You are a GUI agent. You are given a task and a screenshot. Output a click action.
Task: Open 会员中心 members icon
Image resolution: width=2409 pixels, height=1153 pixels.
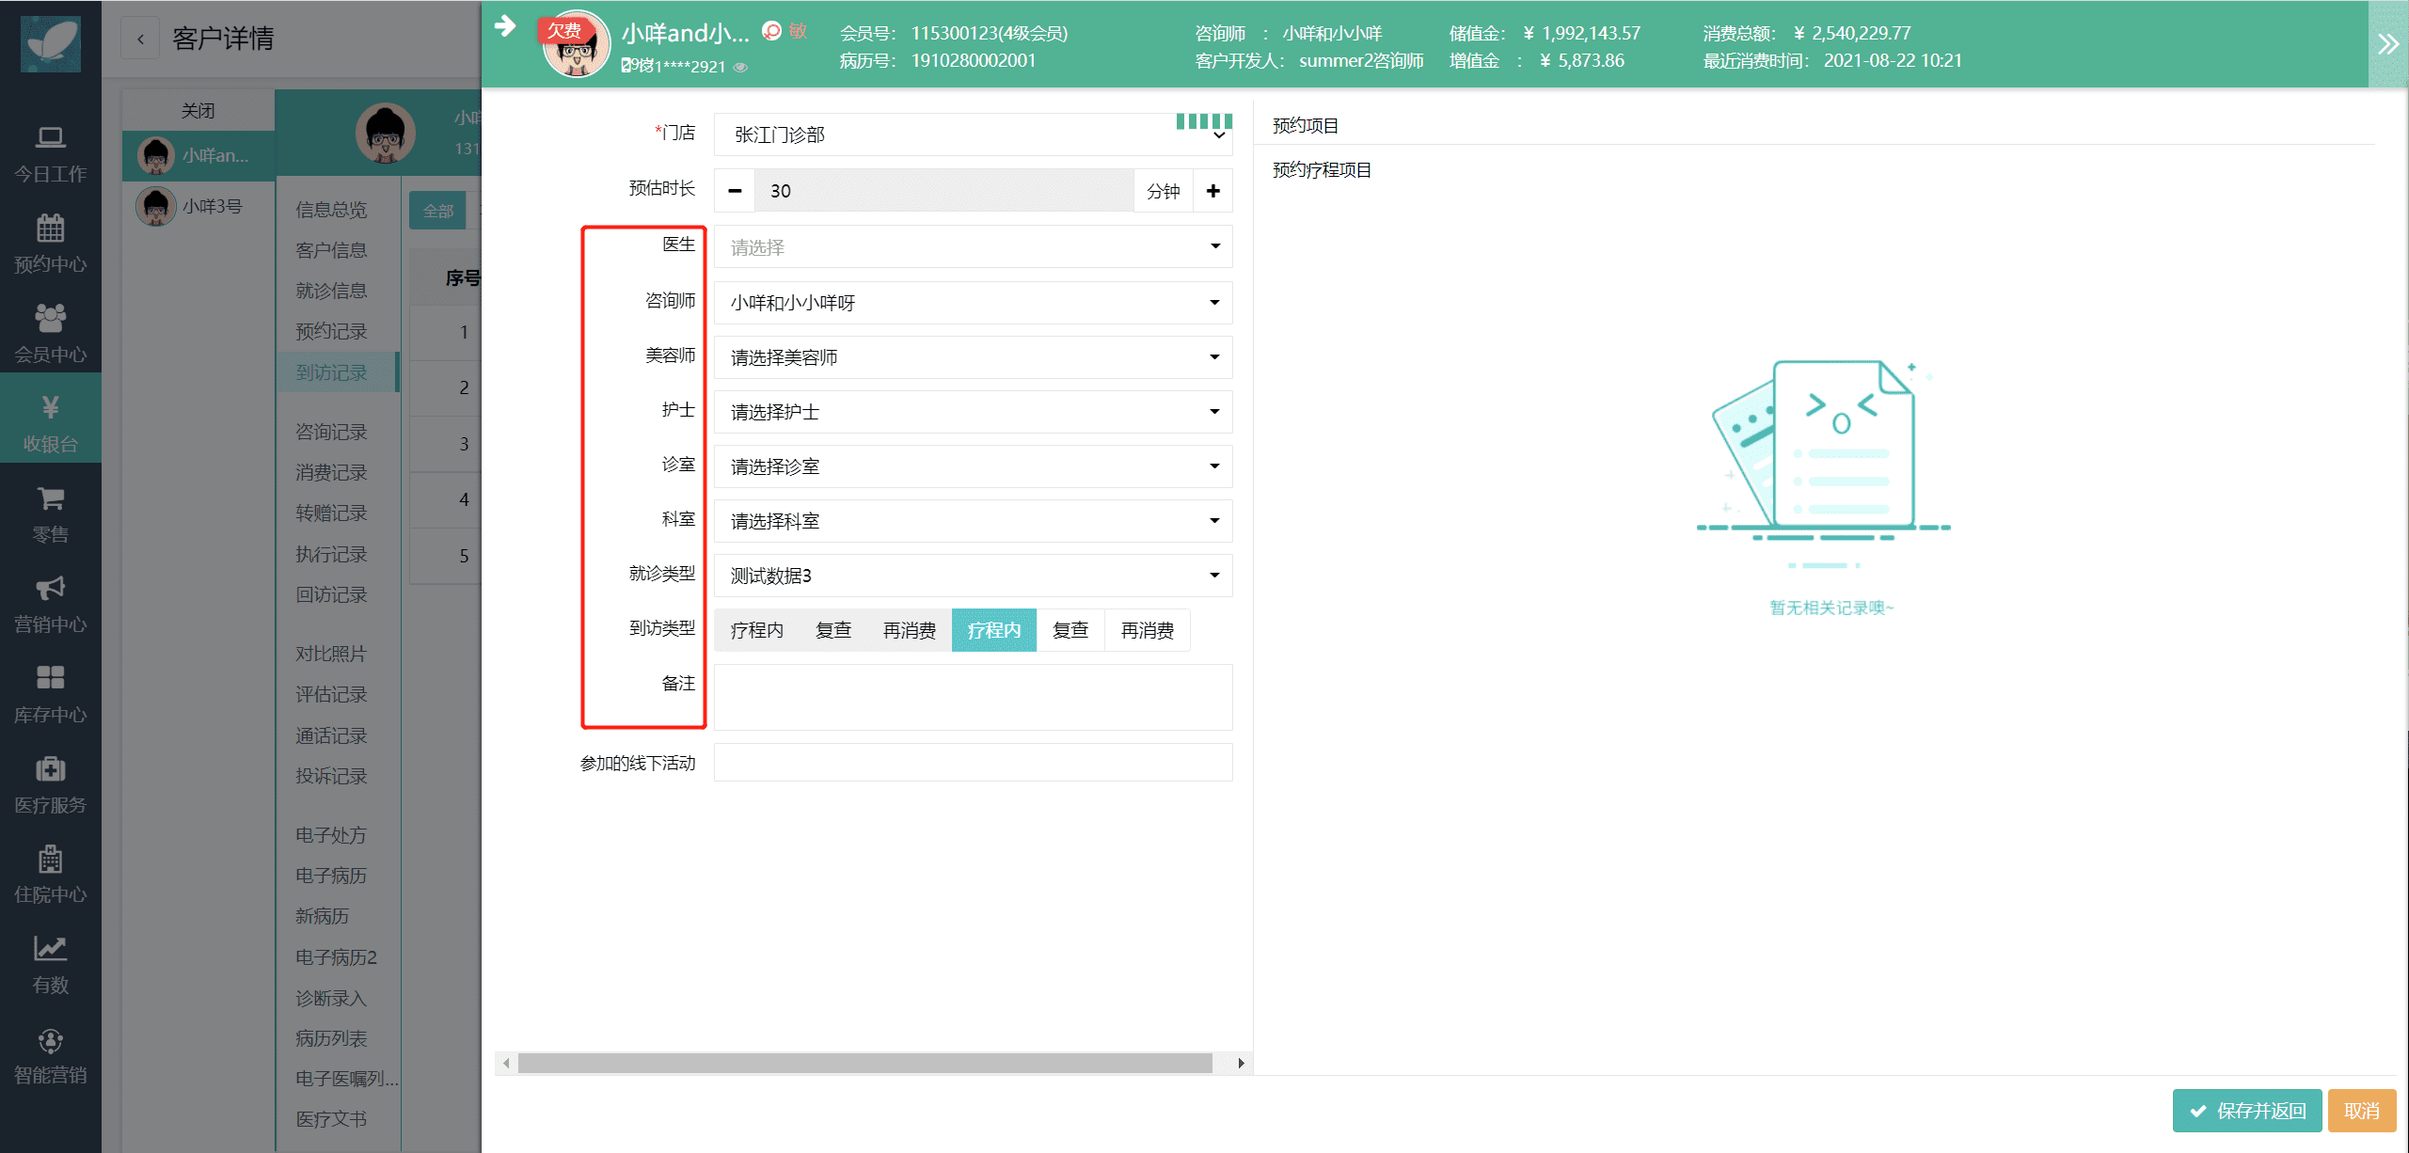[x=50, y=318]
